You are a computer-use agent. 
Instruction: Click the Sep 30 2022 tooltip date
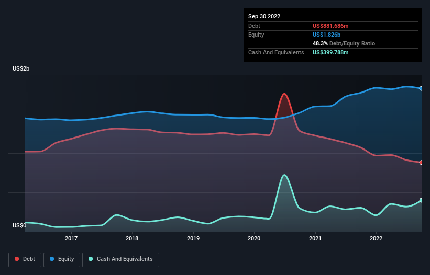tap(264, 16)
